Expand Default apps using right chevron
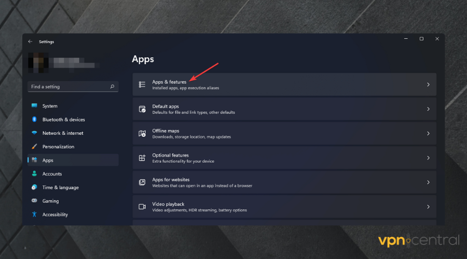 [428, 109]
